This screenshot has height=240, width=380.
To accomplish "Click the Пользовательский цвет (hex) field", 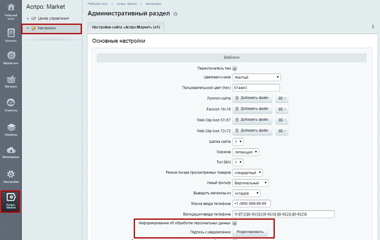I will (256, 88).
